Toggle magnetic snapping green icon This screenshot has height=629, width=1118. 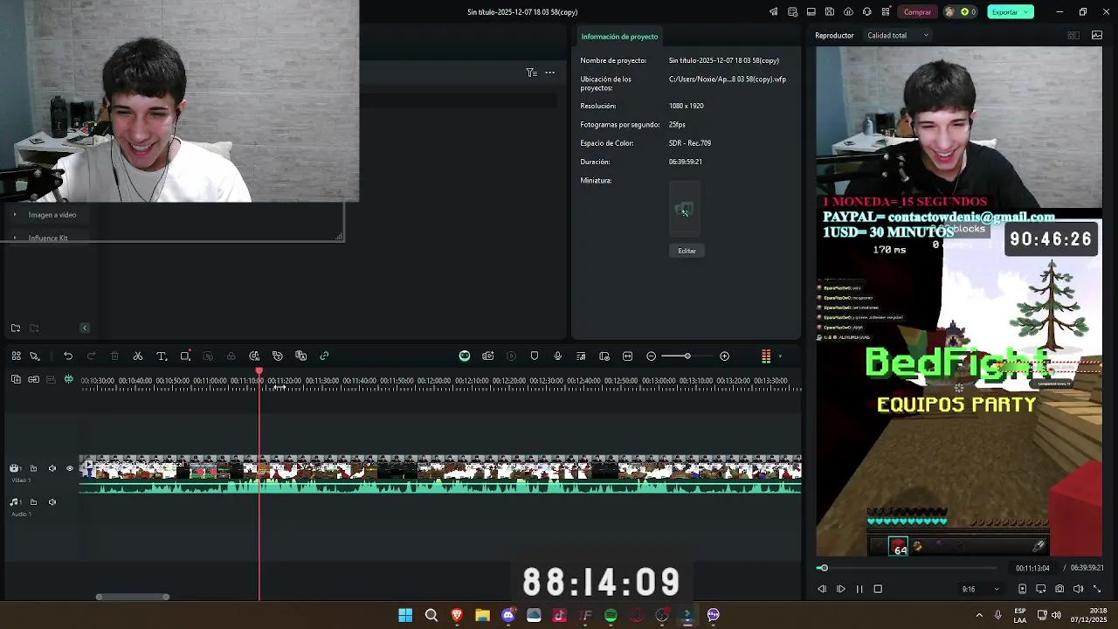coord(69,379)
